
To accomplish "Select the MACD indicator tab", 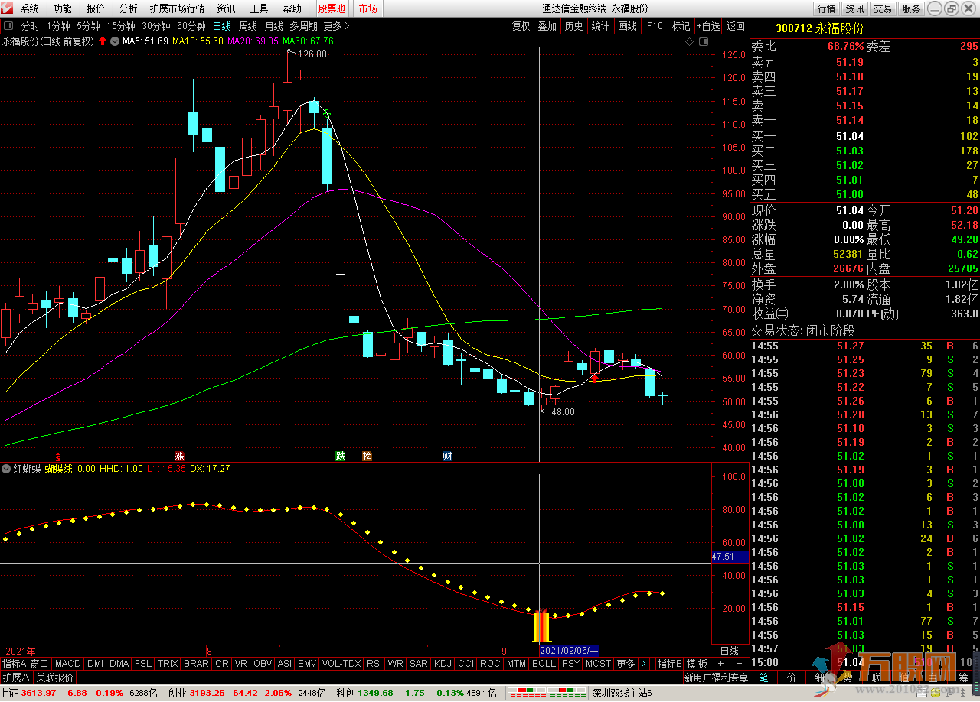I will [67, 664].
